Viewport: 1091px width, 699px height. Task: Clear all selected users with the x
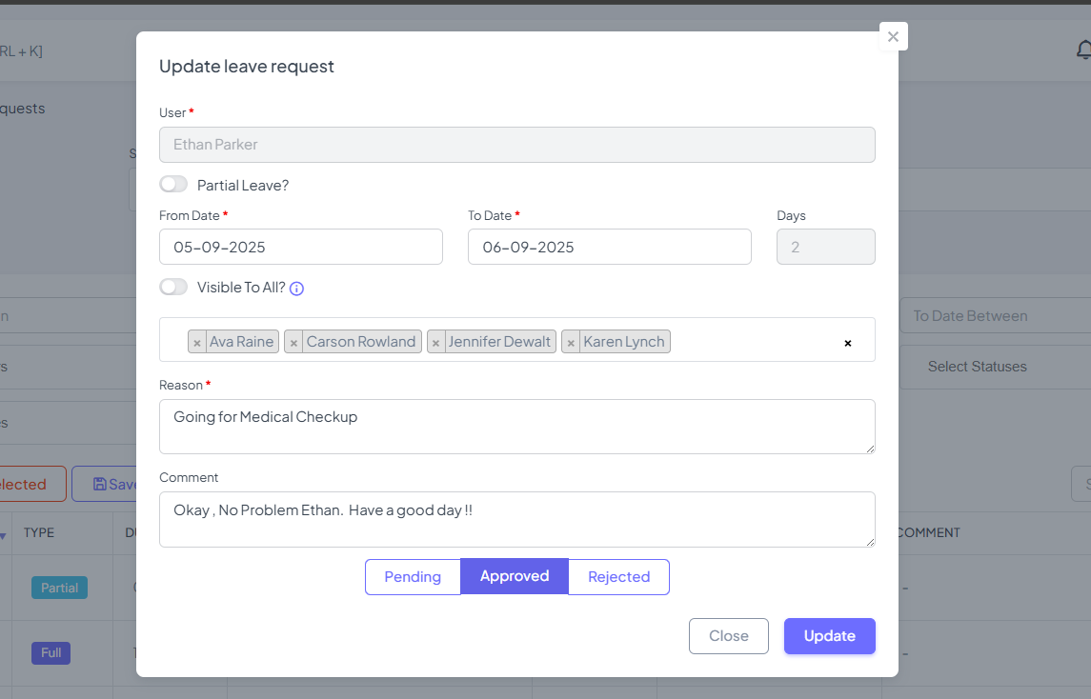click(x=847, y=343)
